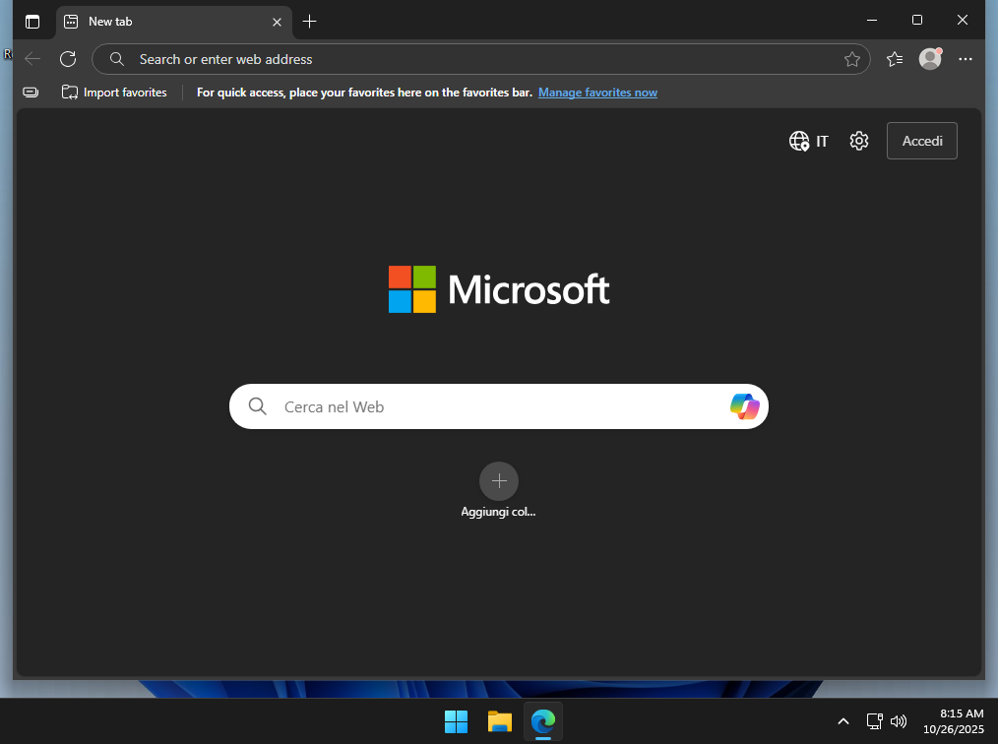Click the Manage favorites now link
This screenshot has width=998, height=744.
(597, 93)
